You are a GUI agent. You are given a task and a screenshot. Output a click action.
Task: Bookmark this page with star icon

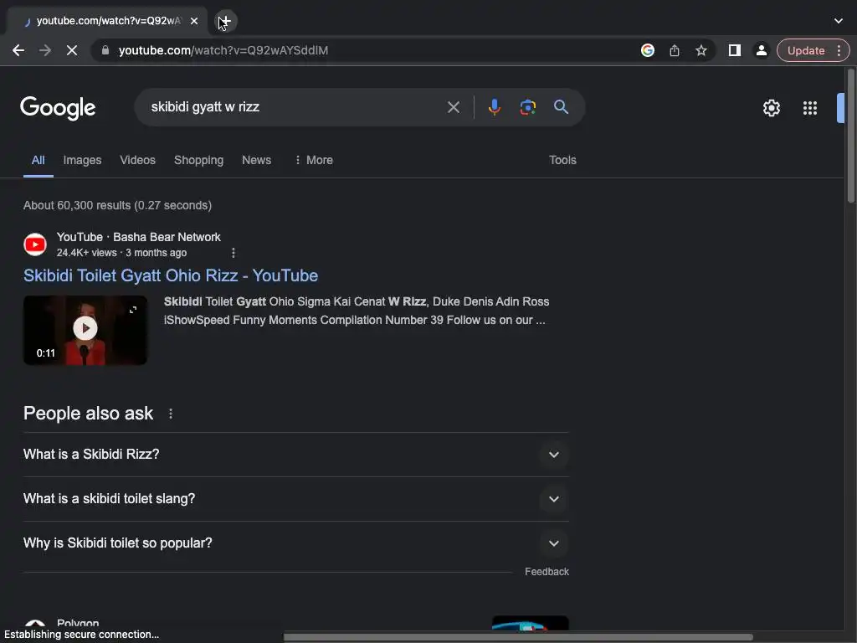tap(701, 50)
